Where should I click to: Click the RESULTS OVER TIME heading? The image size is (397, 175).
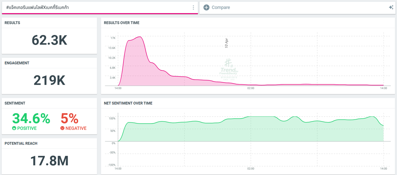(x=121, y=23)
